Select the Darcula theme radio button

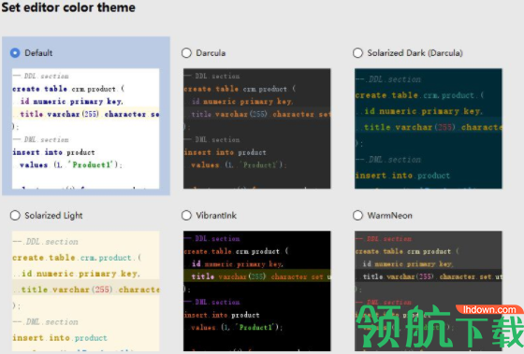[x=186, y=53]
